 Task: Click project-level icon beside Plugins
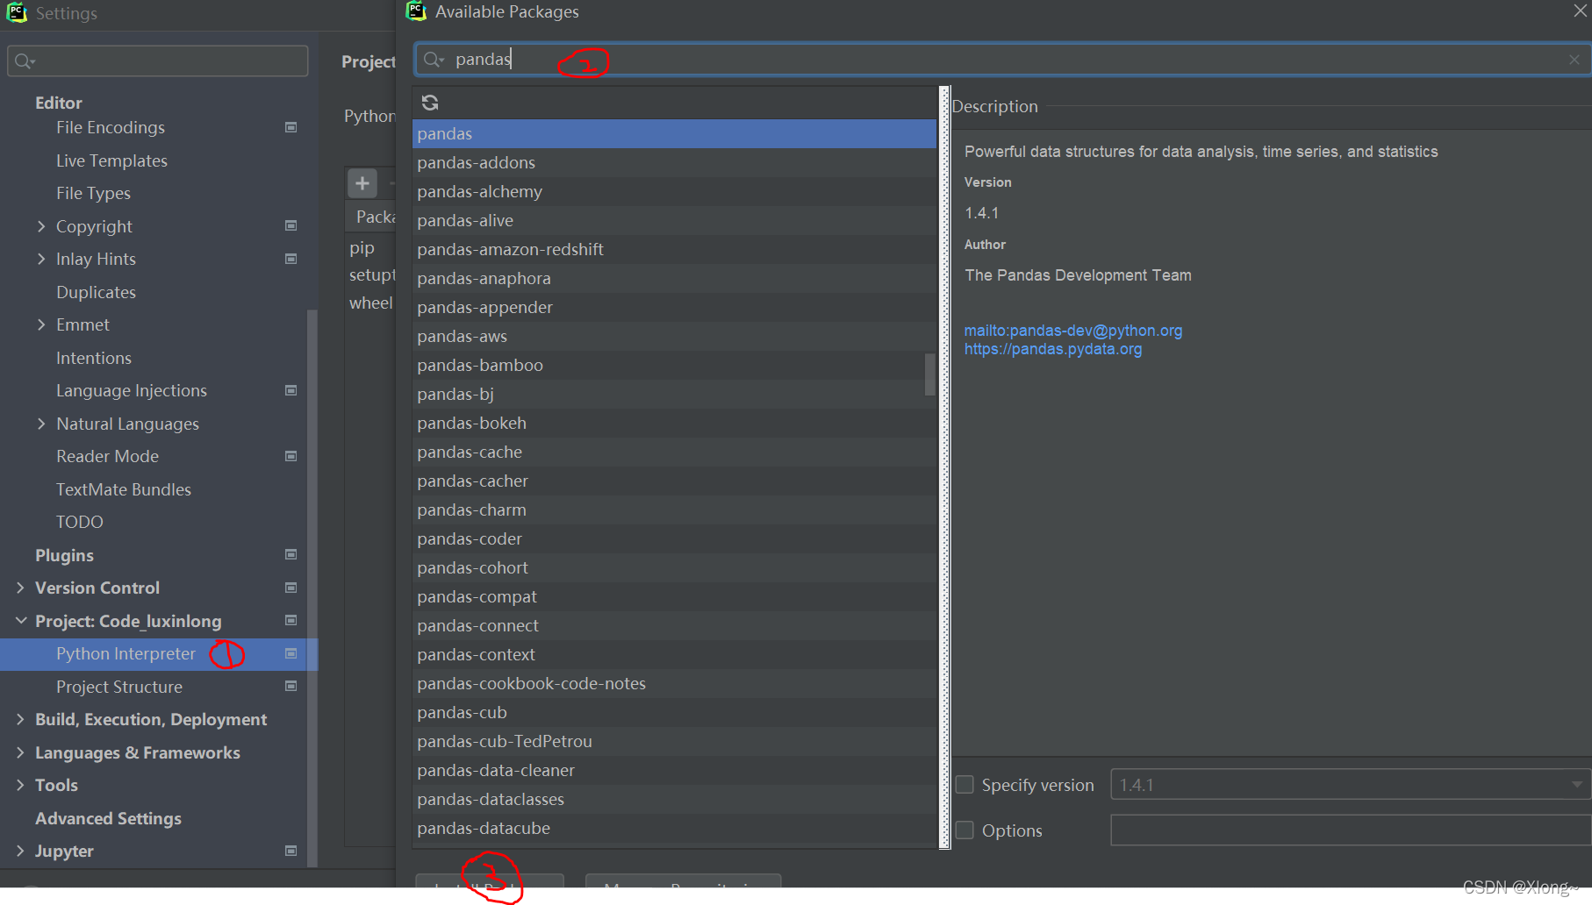click(x=291, y=554)
